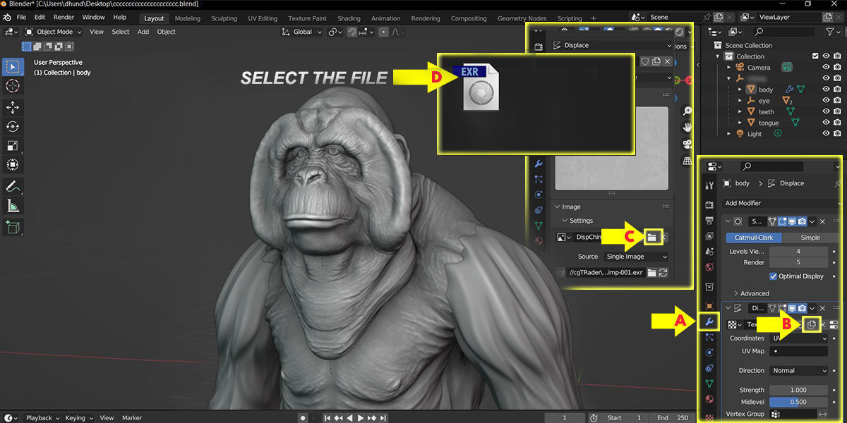Click the open image folder icon beside DispChin
847x423 pixels.
651,238
